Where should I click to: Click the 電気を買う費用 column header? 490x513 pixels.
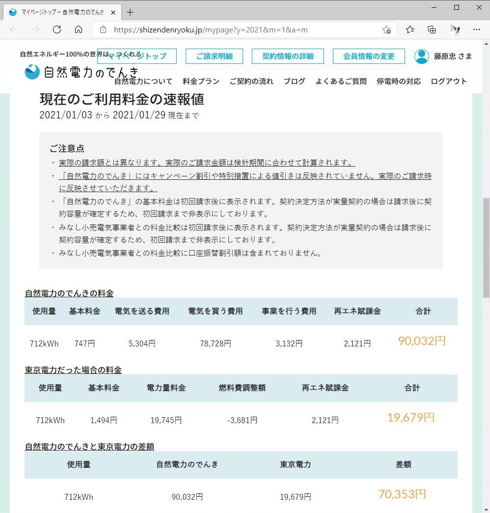216,311
